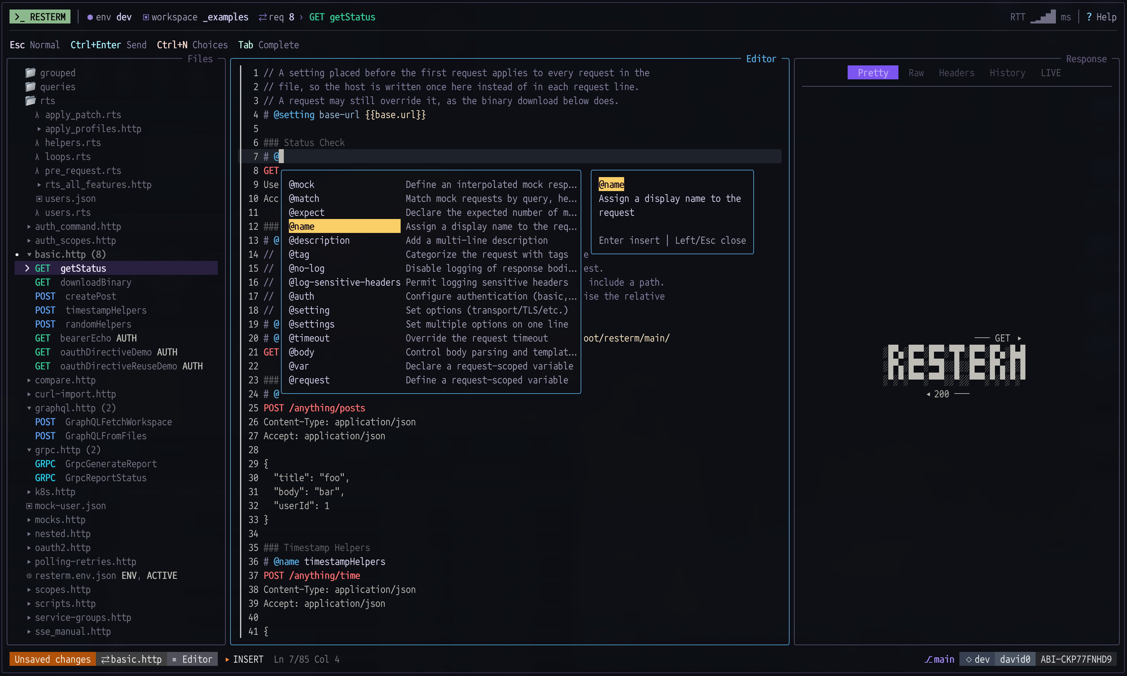Click the resterm.env.json gear icon

(29, 576)
